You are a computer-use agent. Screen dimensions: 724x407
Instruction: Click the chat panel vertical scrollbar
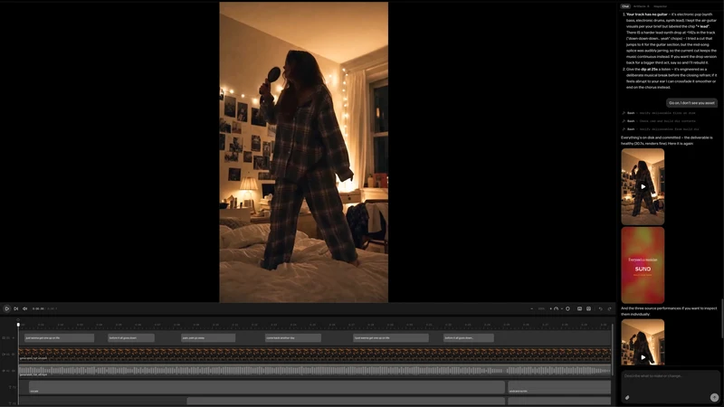722,318
